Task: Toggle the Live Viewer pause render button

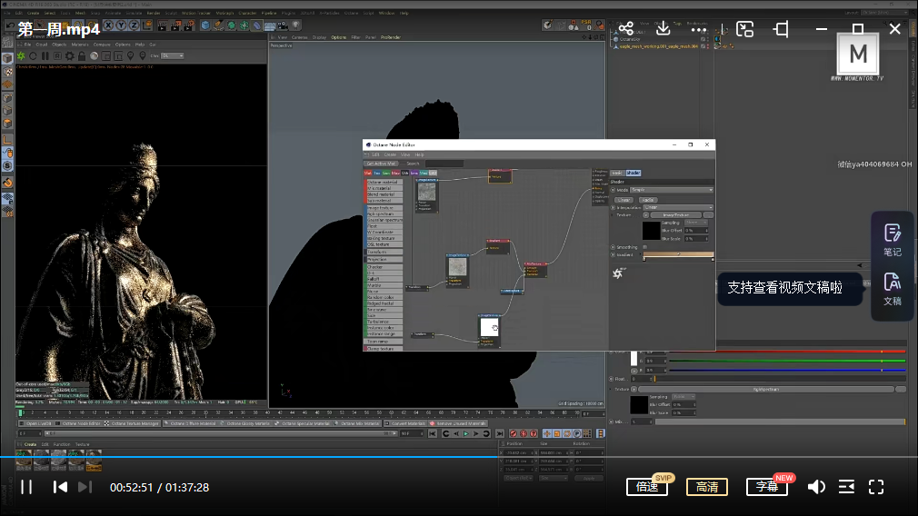Action: tap(45, 56)
